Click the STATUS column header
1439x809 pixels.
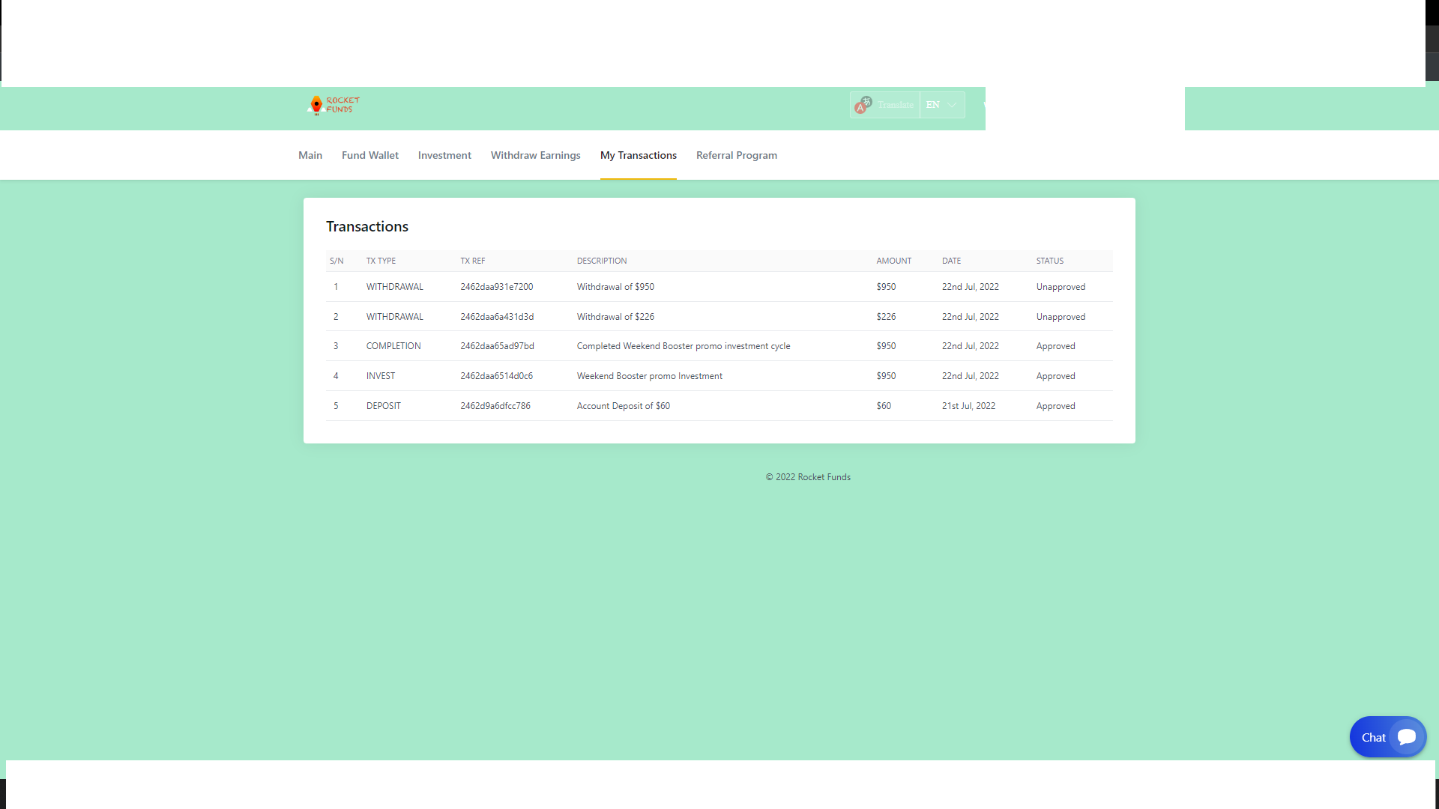(x=1049, y=261)
